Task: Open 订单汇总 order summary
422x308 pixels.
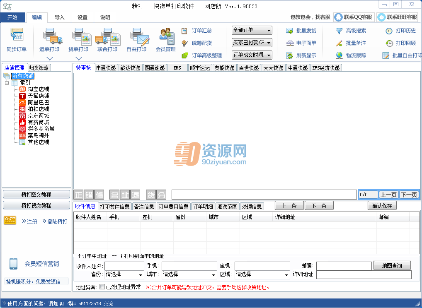Action: tap(196, 31)
